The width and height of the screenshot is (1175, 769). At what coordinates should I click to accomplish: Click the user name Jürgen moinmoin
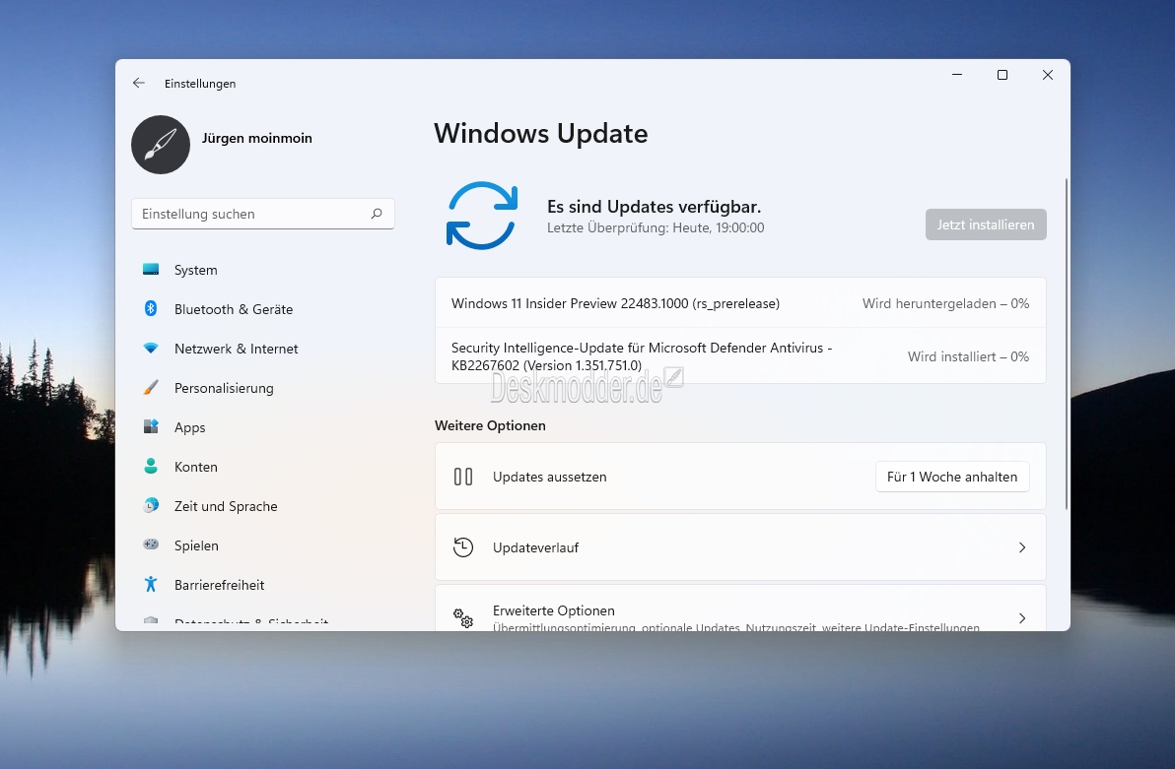pyautogui.click(x=257, y=138)
